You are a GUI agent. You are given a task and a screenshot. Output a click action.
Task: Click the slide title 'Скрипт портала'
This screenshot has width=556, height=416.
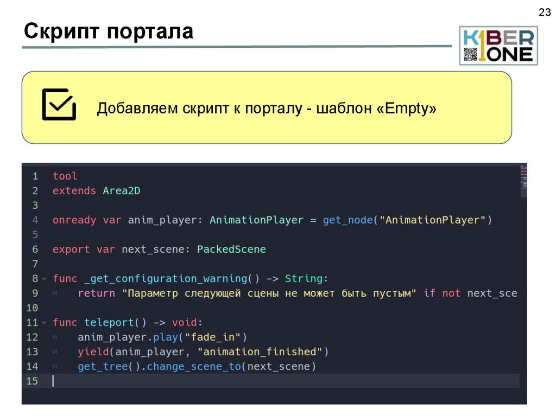(109, 31)
